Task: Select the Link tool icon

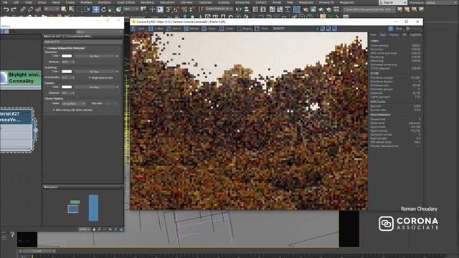Action: [23, 9]
